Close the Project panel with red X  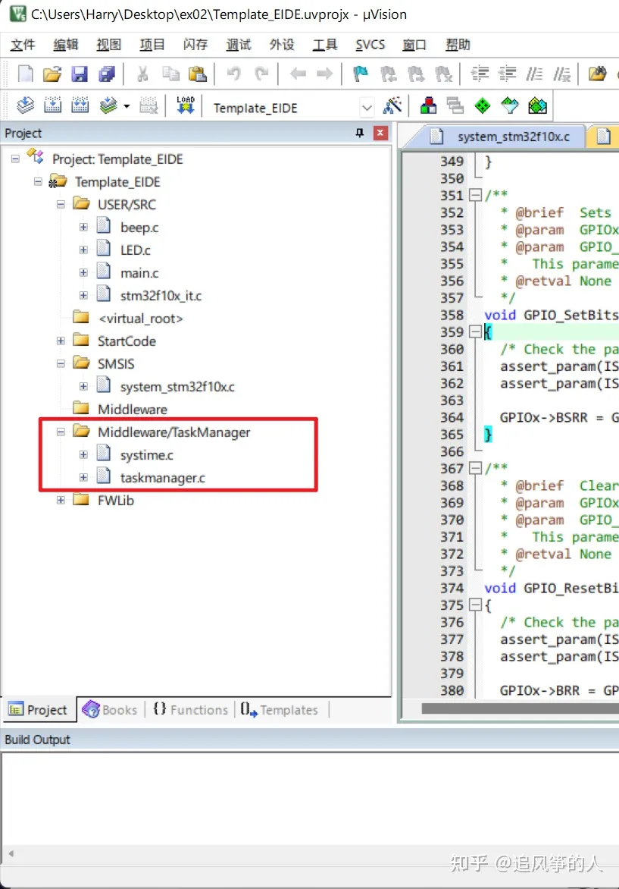[x=380, y=133]
